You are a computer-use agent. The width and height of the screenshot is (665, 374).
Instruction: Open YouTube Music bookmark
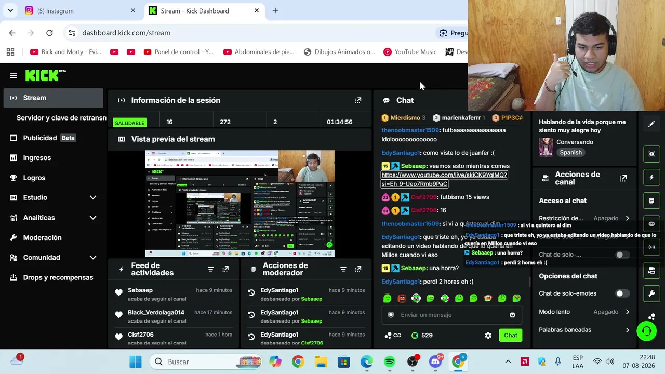click(410, 52)
